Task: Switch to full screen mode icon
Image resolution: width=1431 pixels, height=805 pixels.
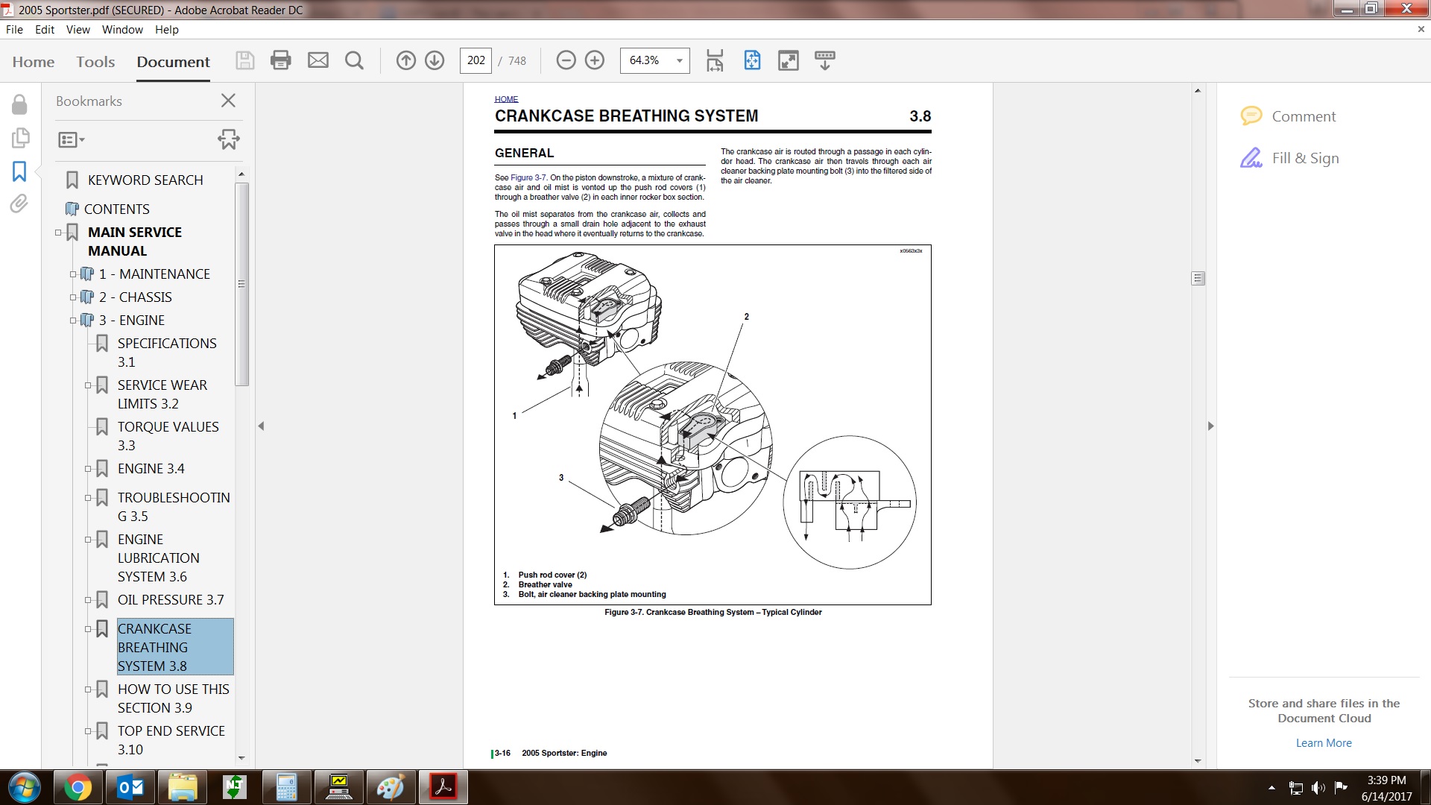Action: pos(788,60)
